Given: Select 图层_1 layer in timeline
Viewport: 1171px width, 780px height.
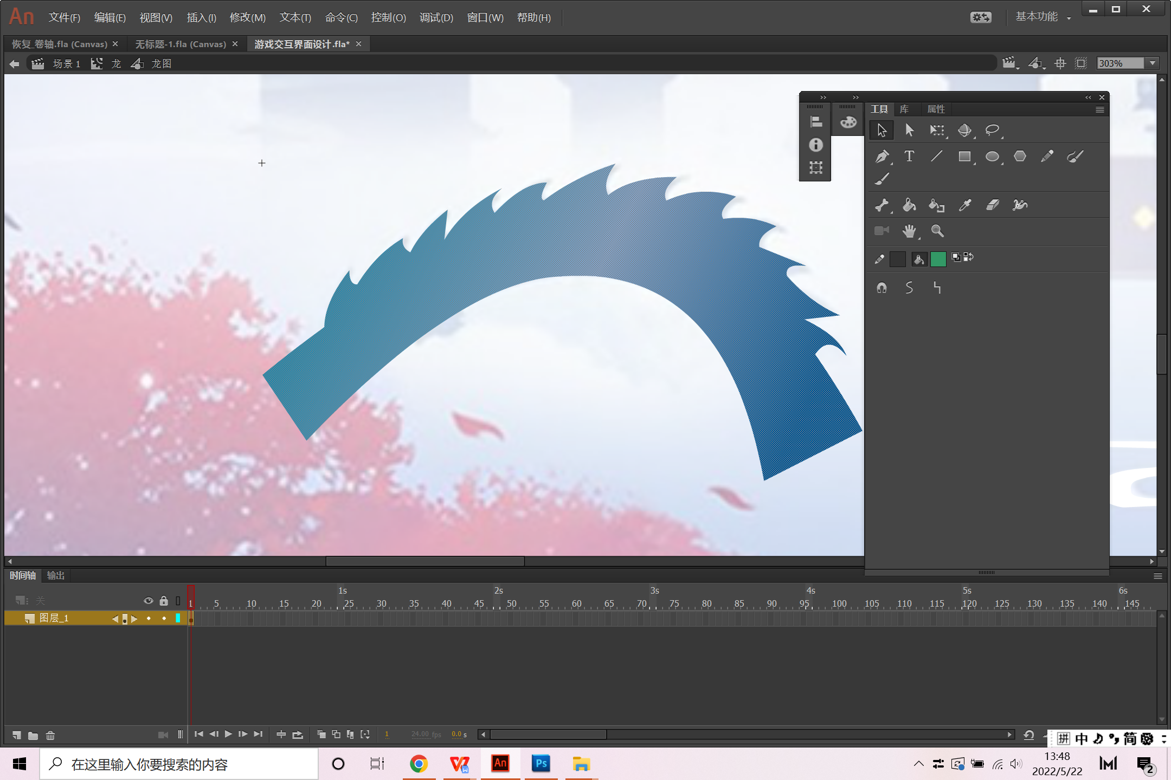Looking at the screenshot, I should 54,618.
